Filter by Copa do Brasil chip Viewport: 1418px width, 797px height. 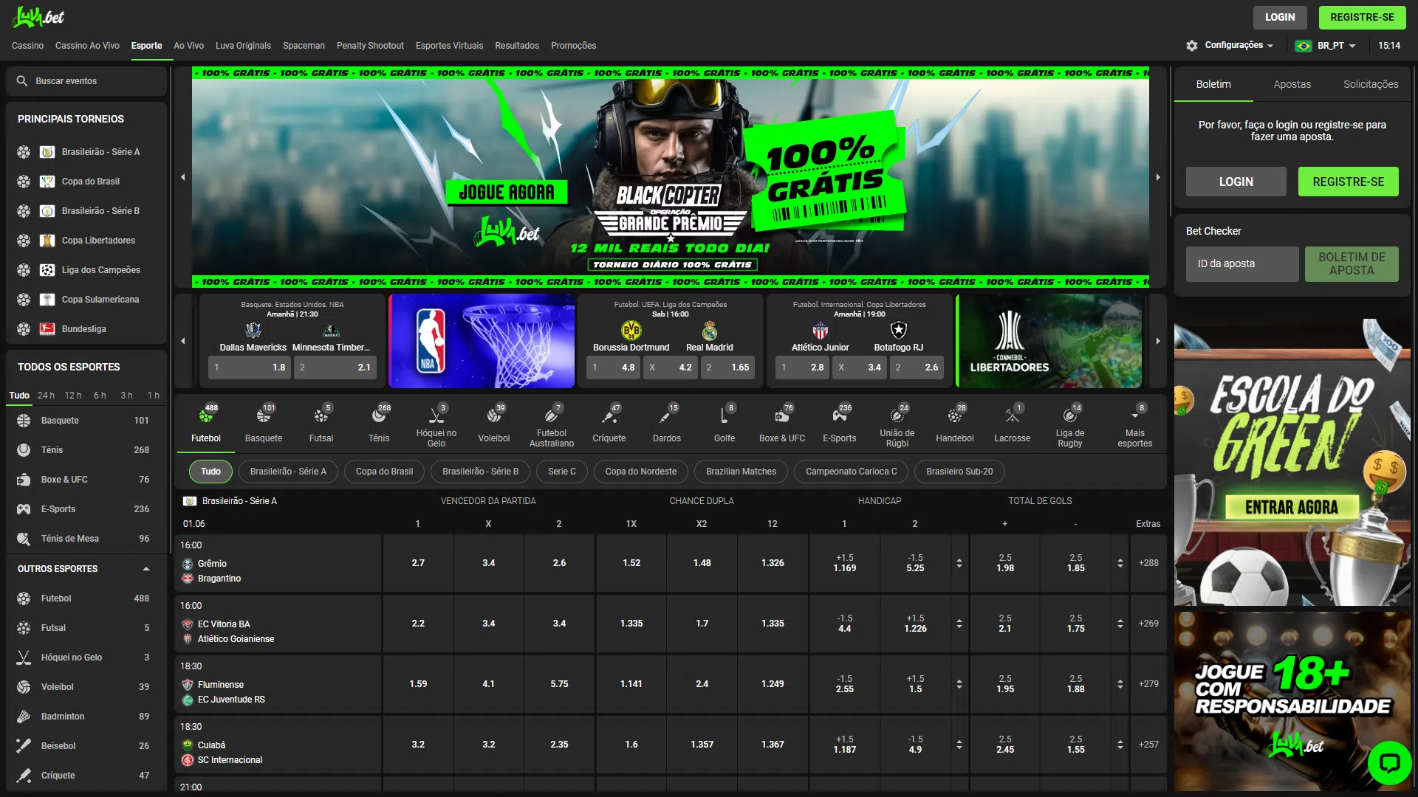384,472
